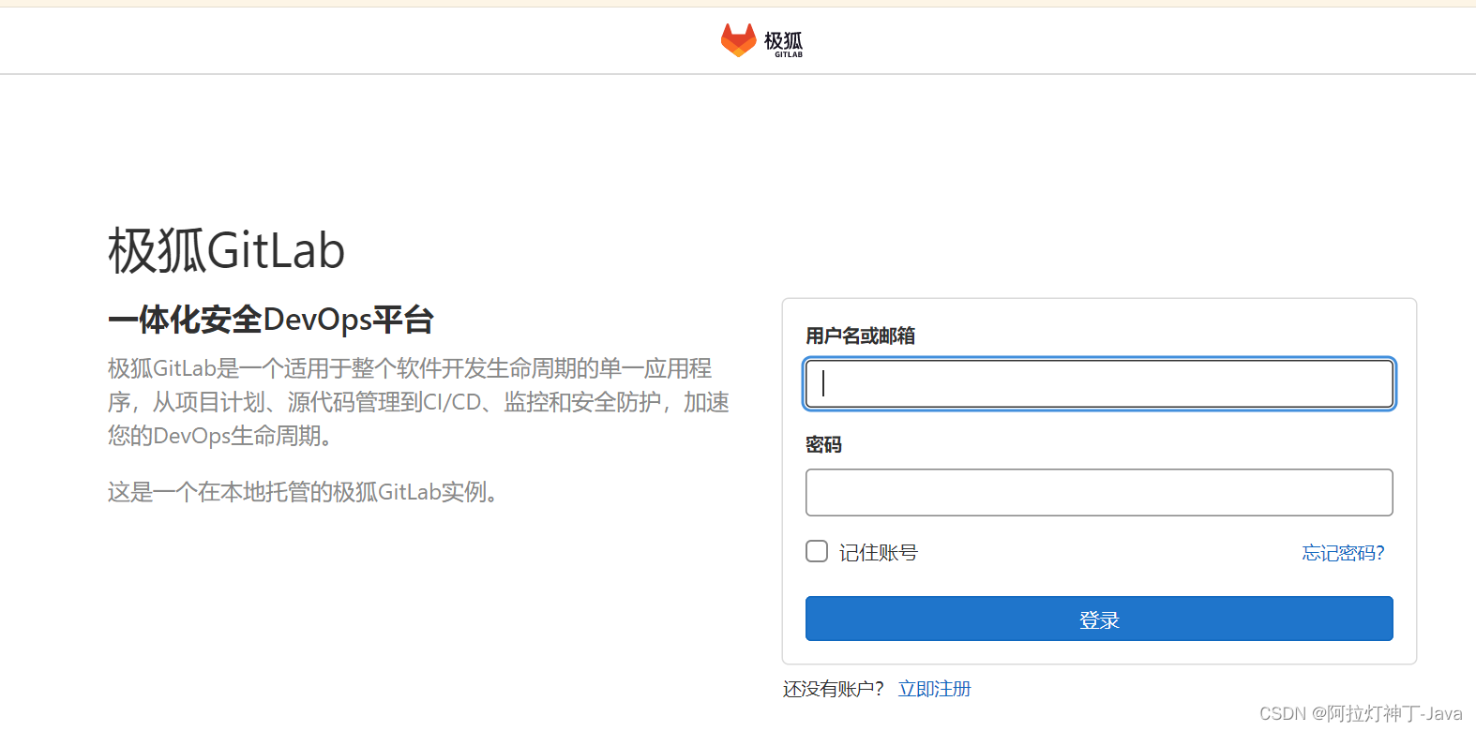This screenshot has height=731, width=1476.
Task: Click the 极狐 GITLAB header wordmark
Action: click(783, 43)
